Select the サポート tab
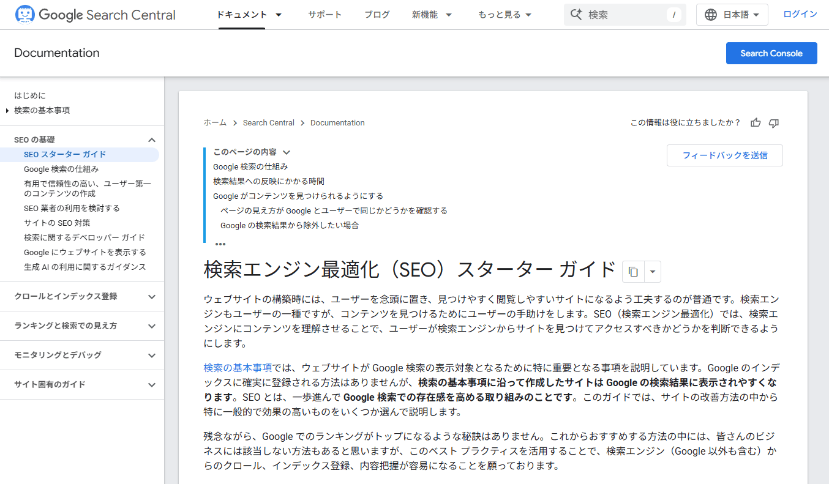The width and height of the screenshot is (829, 484). [325, 15]
